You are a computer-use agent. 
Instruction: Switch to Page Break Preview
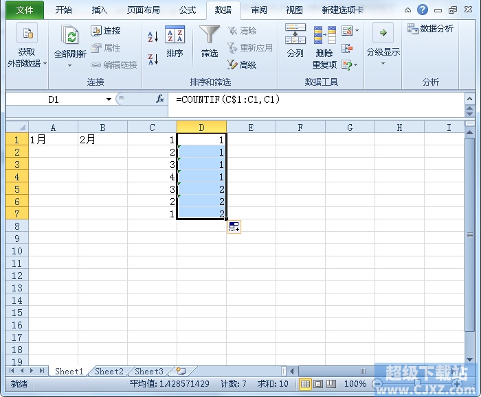pyautogui.click(x=331, y=383)
